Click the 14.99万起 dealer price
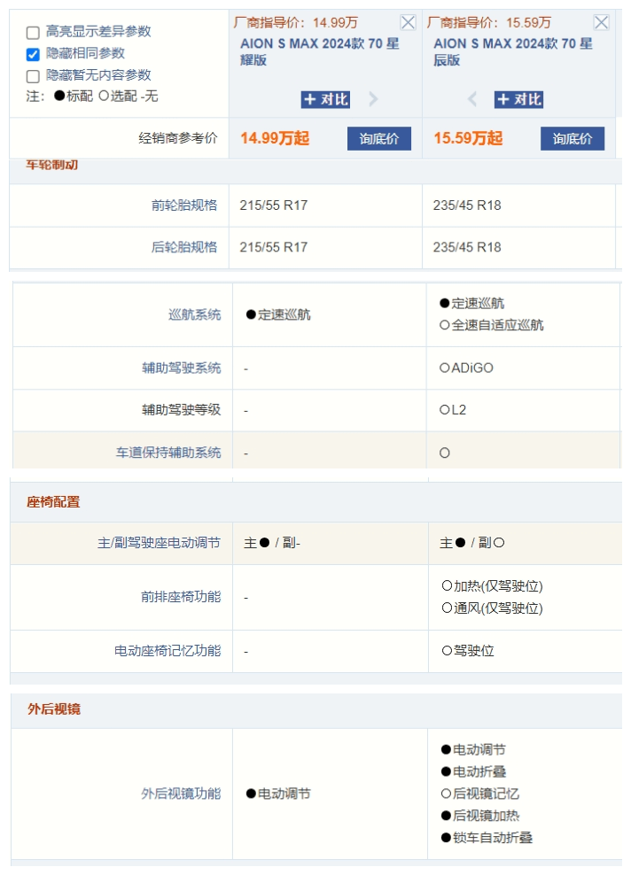The height and width of the screenshot is (875, 631). pos(275,138)
